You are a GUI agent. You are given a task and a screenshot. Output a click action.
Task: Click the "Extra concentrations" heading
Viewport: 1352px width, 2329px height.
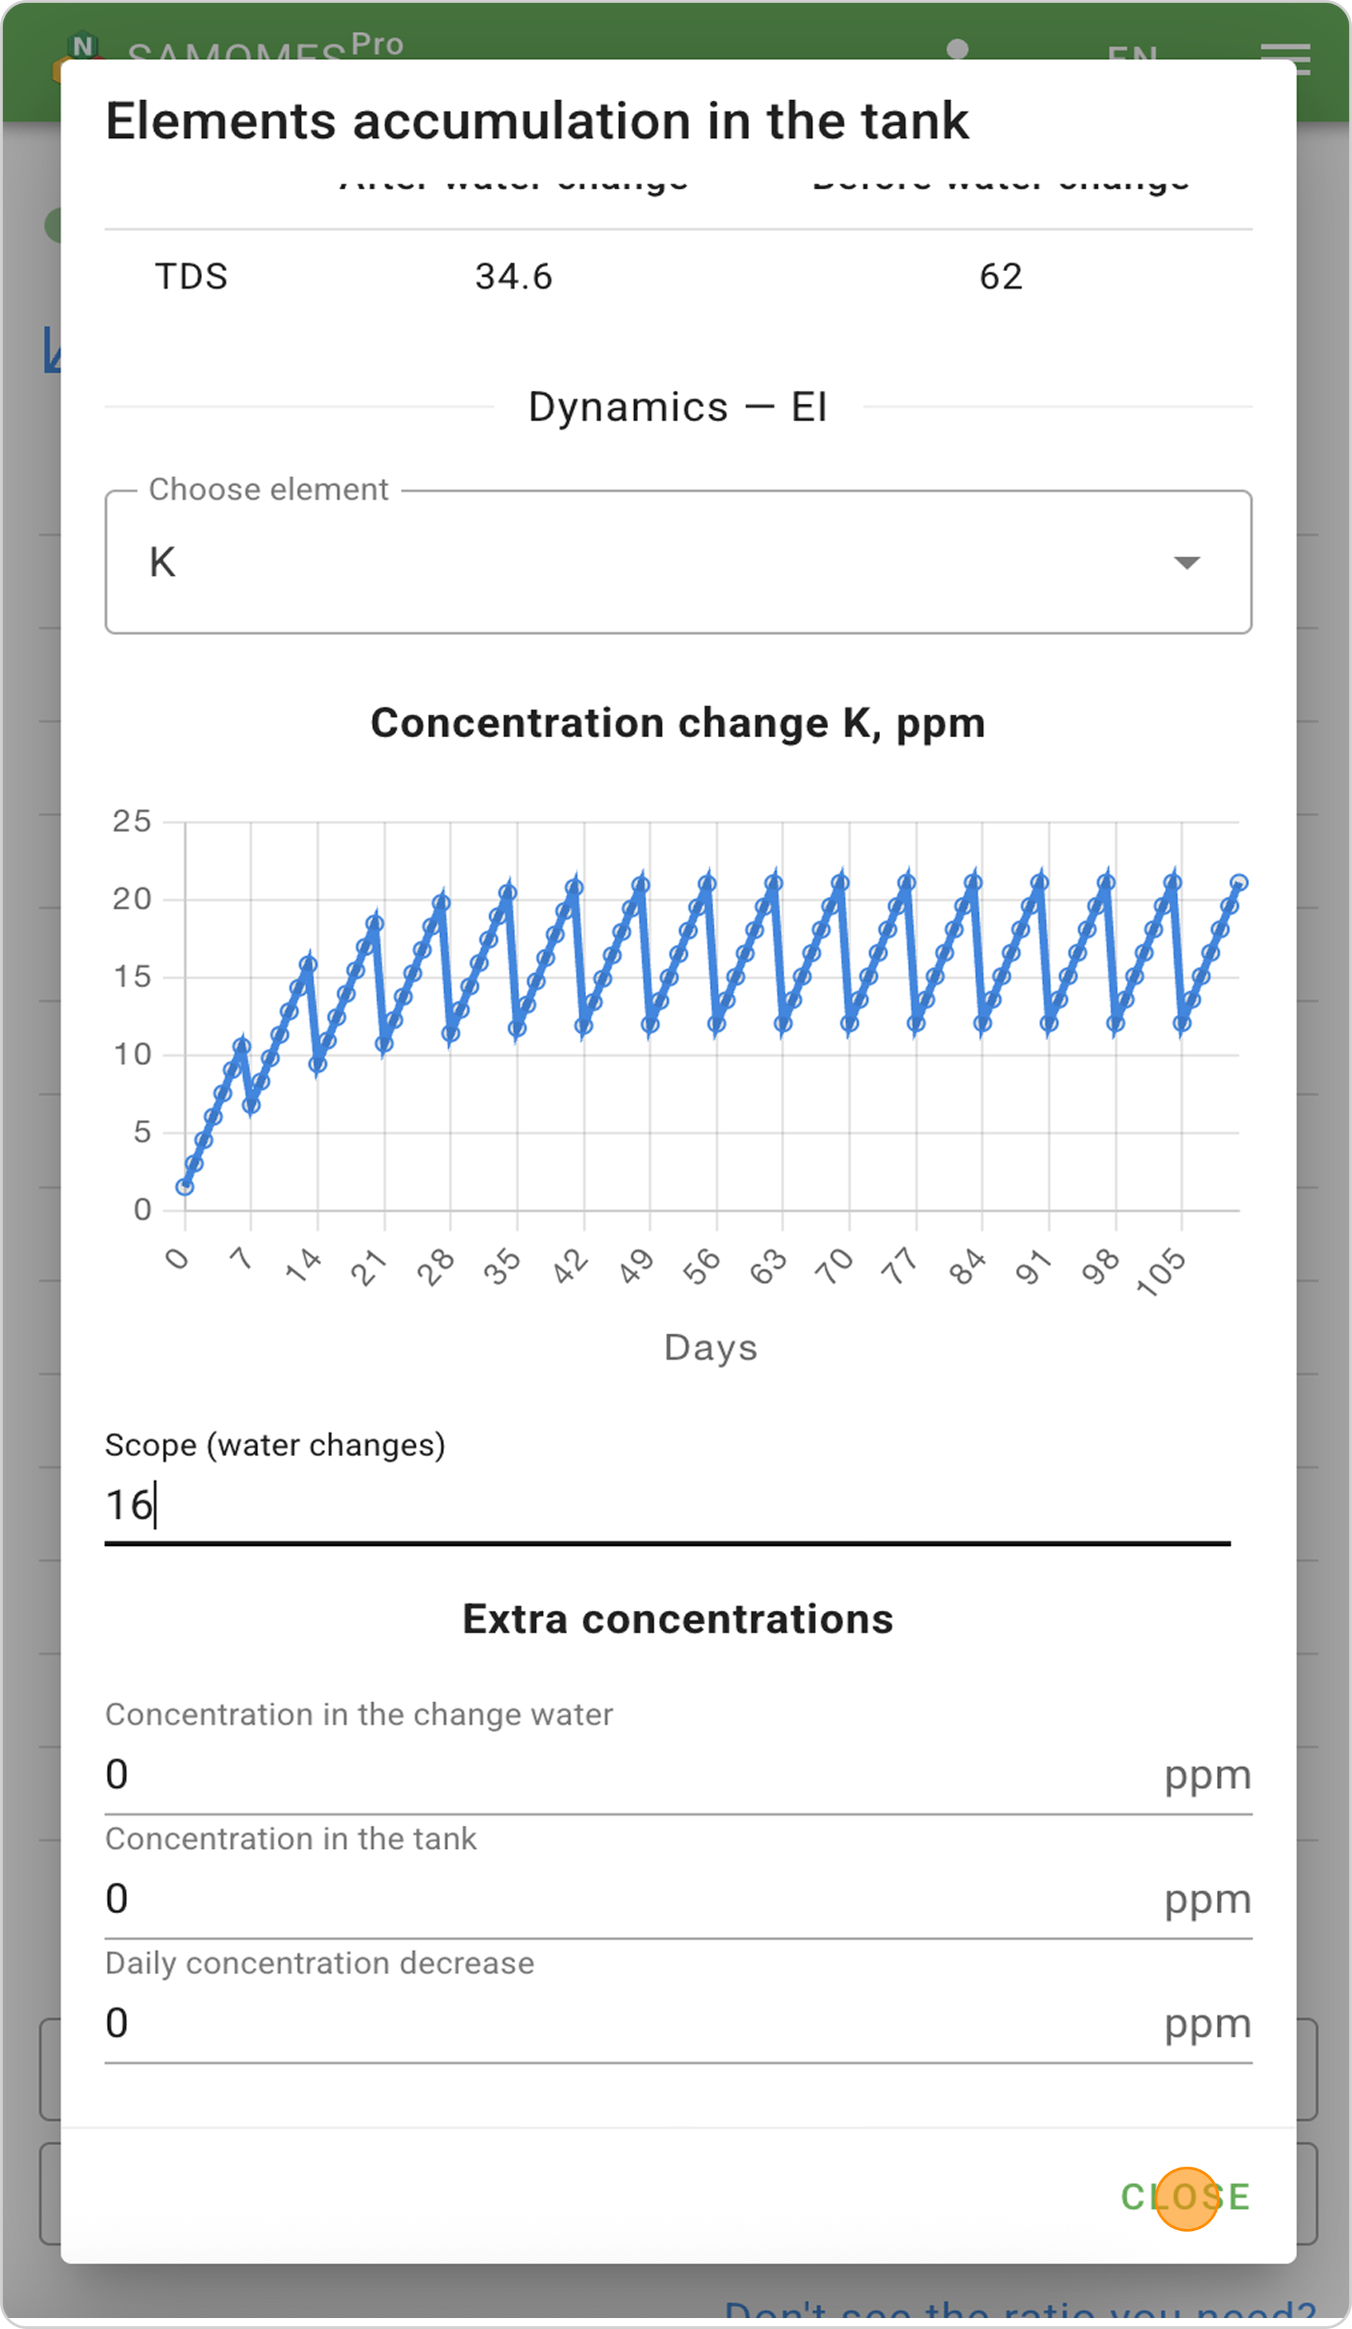click(x=677, y=1619)
